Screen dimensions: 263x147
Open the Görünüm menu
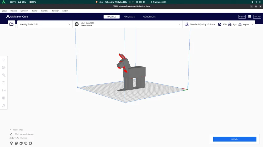coord(24,11)
